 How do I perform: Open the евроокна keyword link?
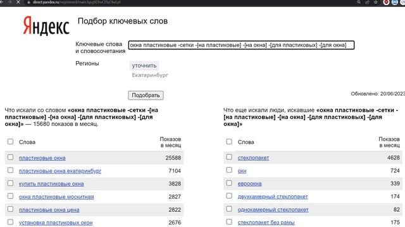[249, 183]
